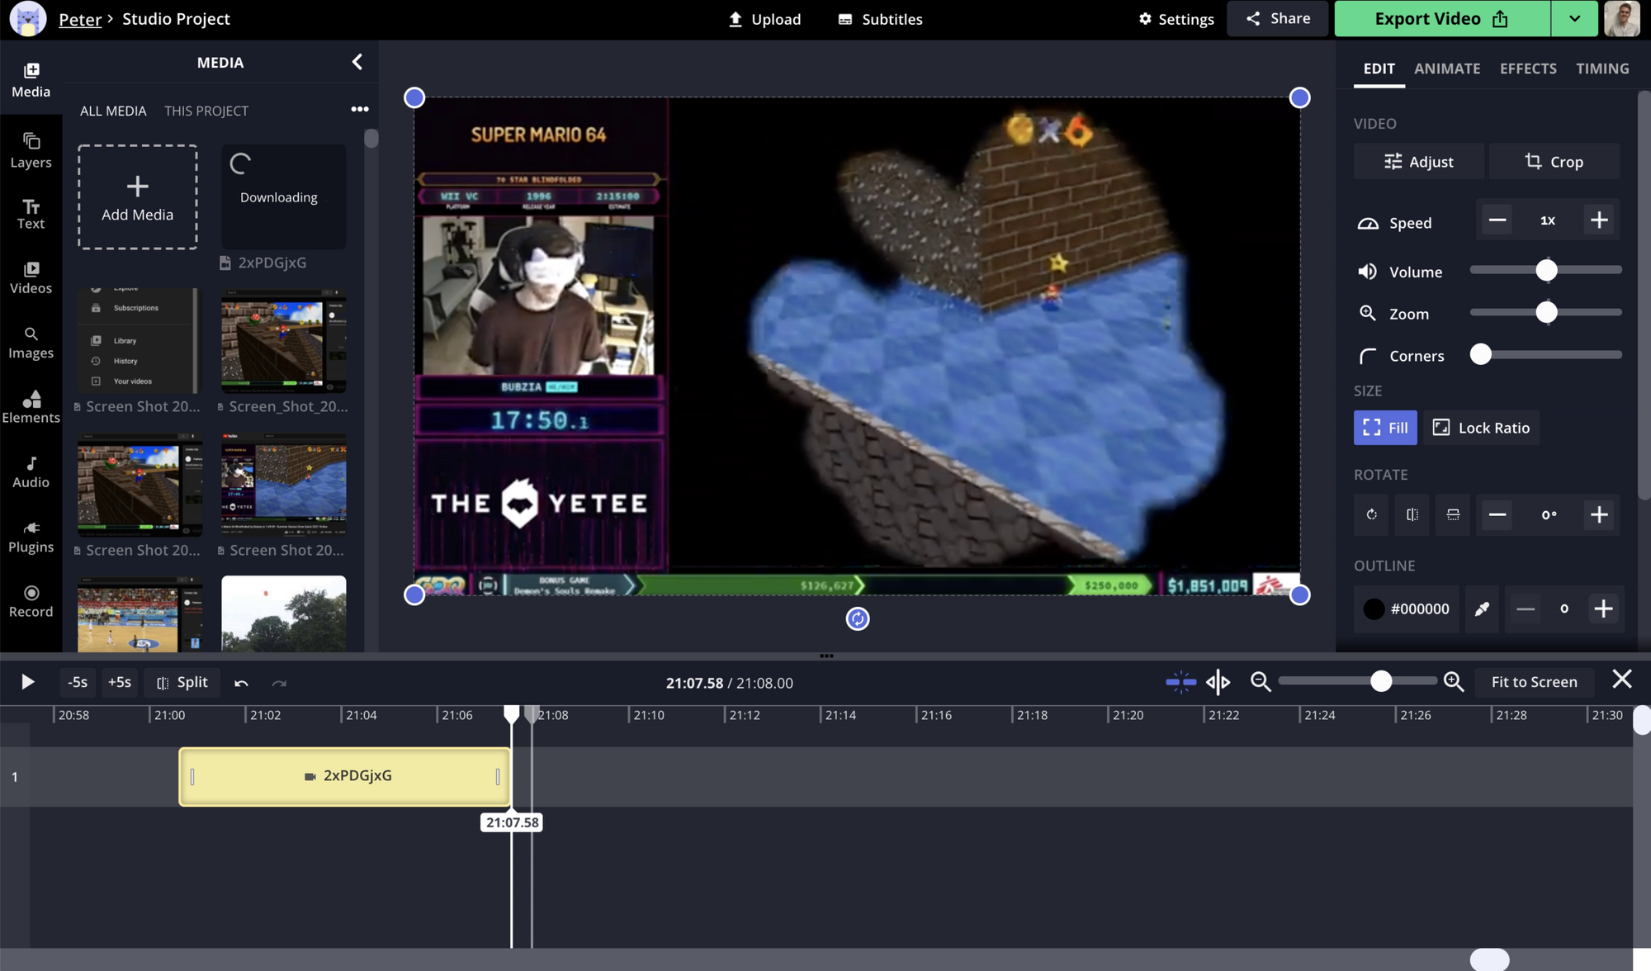Image resolution: width=1651 pixels, height=971 pixels.
Task: Switch to This Project media tab
Action: tap(206, 111)
